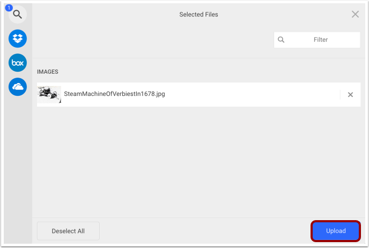Click the Upload button
Screen dimensions: 369x248
point(336,231)
